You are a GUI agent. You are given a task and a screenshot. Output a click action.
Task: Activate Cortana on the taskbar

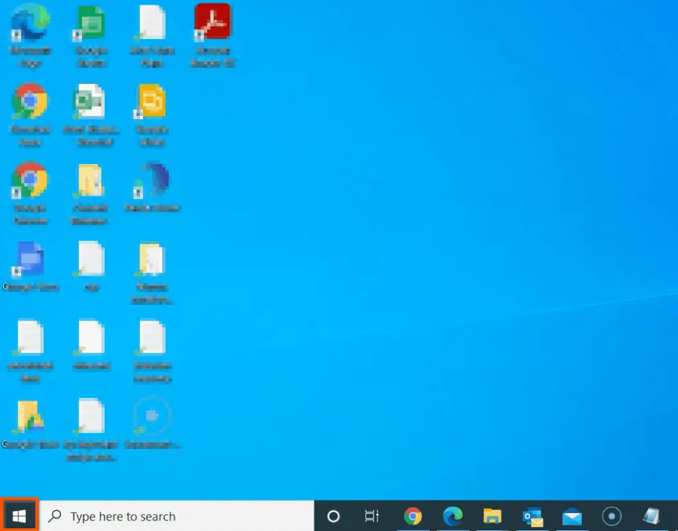coord(334,516)
